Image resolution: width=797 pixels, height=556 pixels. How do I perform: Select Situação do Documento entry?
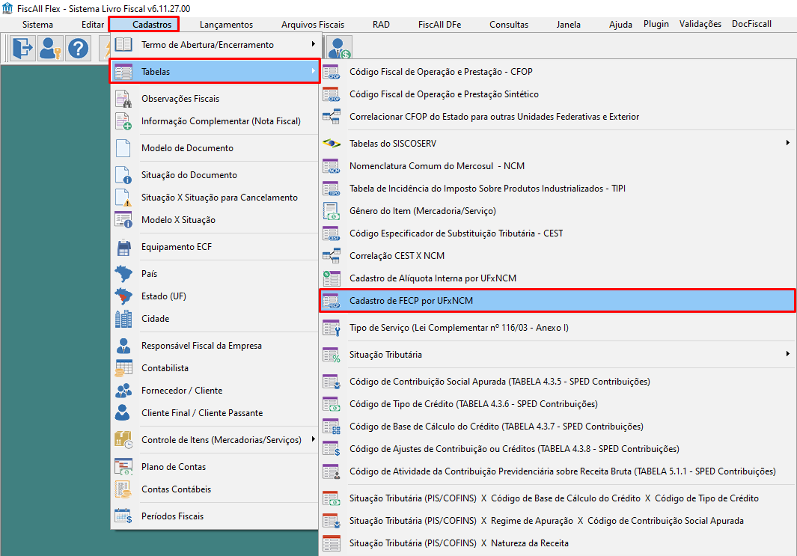click(216, 175)
